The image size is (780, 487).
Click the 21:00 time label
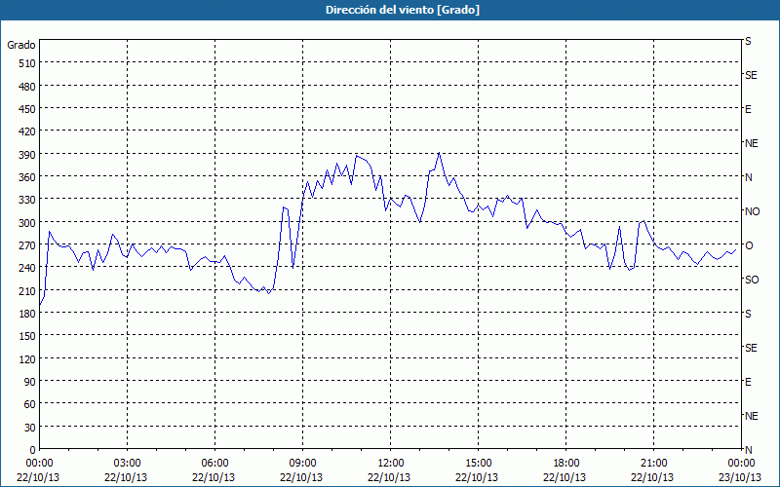[653, 464]
